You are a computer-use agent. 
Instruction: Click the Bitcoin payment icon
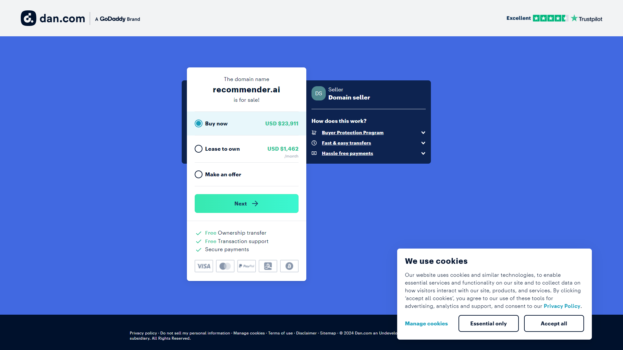(289, 266)
